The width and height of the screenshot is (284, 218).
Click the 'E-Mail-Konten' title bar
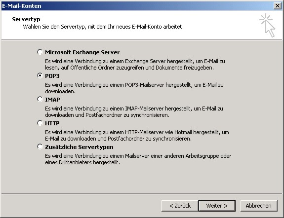138,6
